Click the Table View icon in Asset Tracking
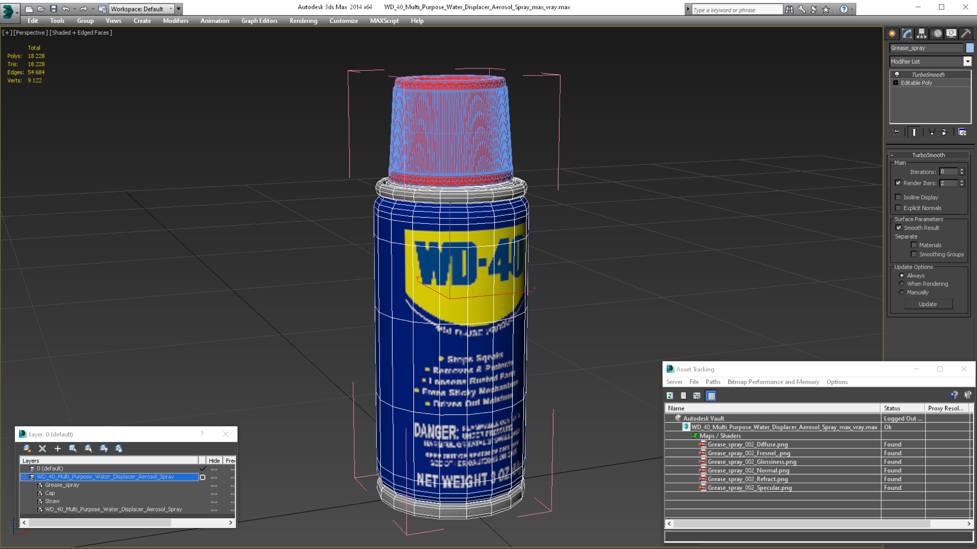The image size is (977, 549). pyautogui.click(x=711, y=395)
